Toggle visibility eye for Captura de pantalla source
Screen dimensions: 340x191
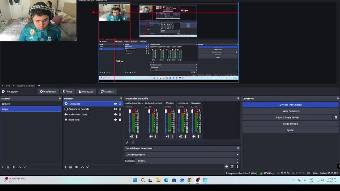coord(115,109)
